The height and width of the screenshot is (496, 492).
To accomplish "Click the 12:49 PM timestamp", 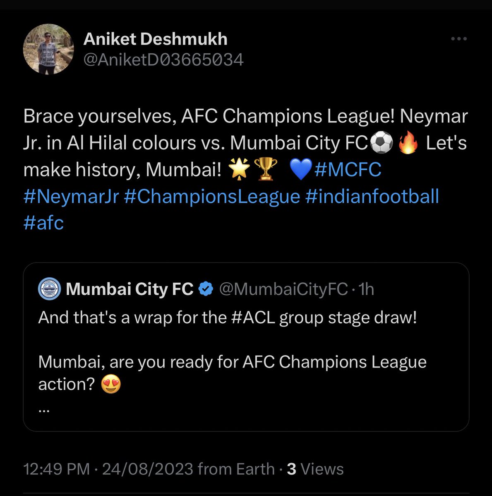I will 56,469.
